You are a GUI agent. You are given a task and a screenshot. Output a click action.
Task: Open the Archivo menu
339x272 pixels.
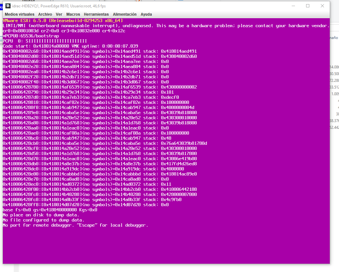tap(45, 14)
